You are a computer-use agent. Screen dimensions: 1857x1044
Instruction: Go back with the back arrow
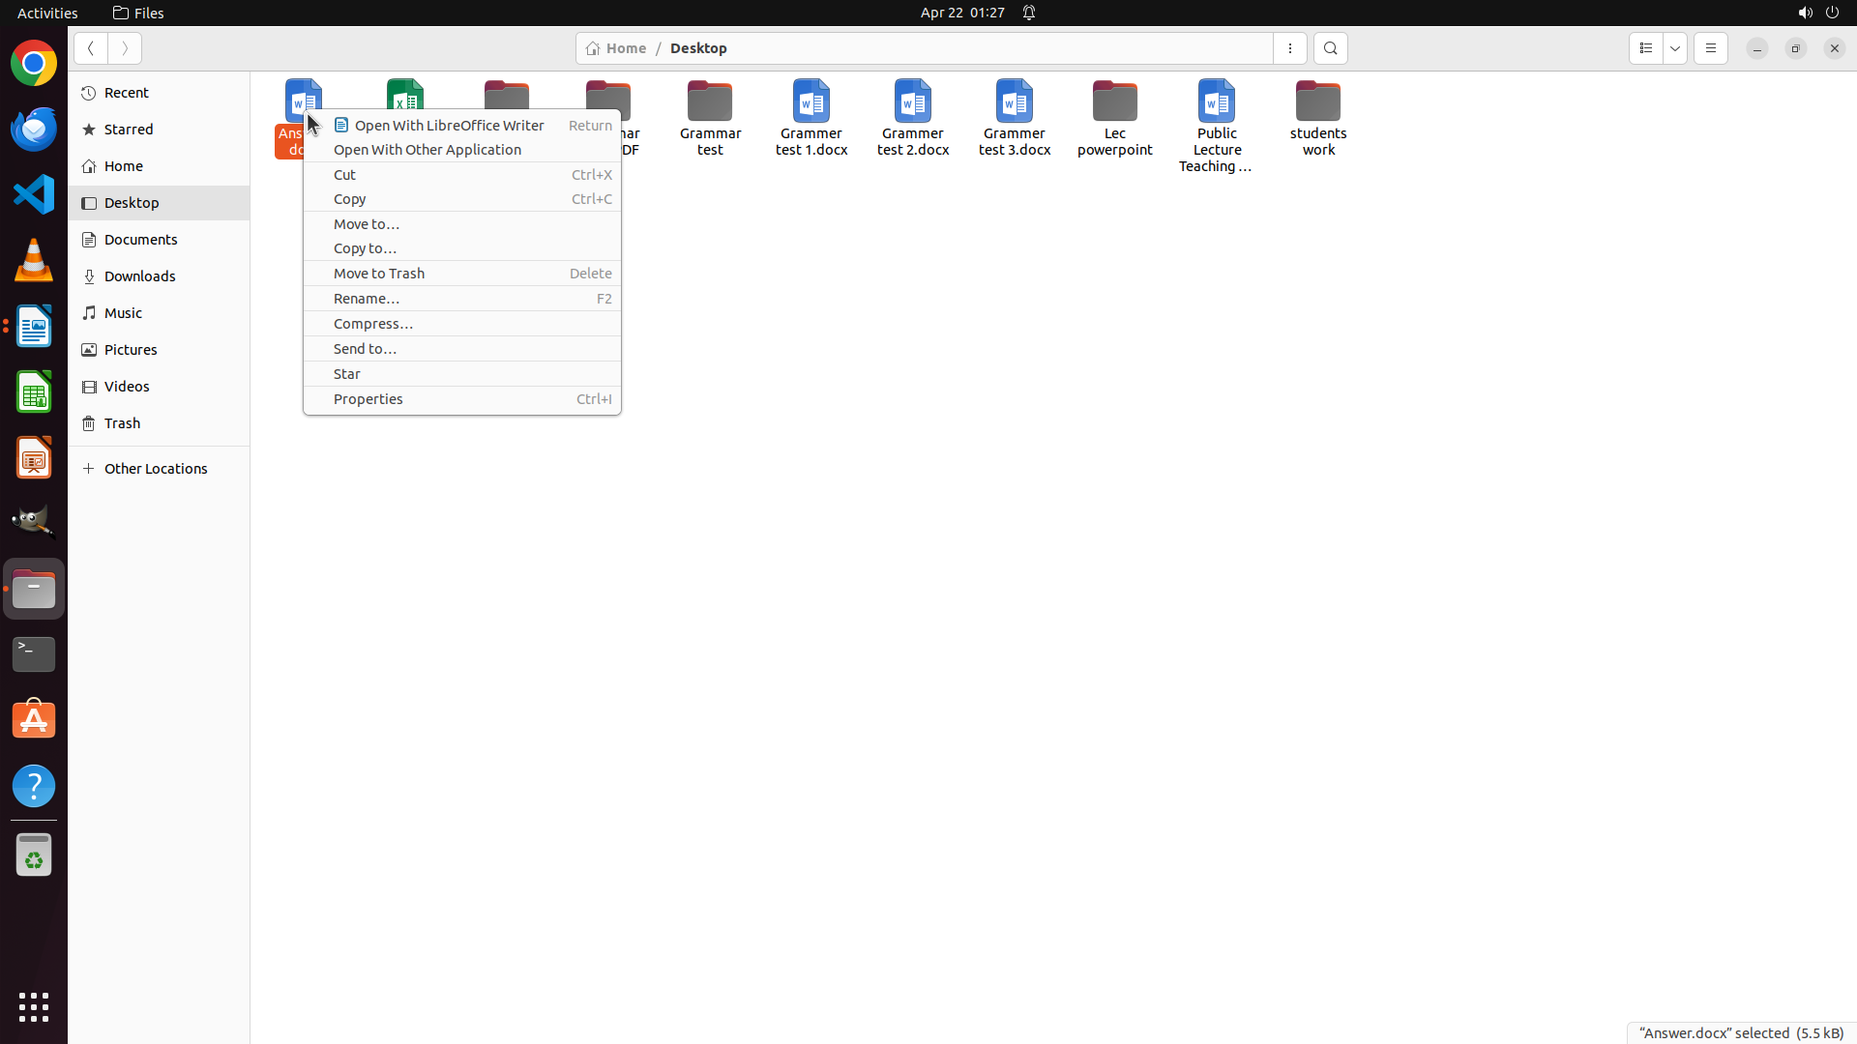[x=90, y=48]
